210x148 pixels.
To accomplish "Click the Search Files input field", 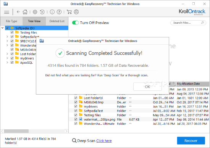I will coord(188,23).
